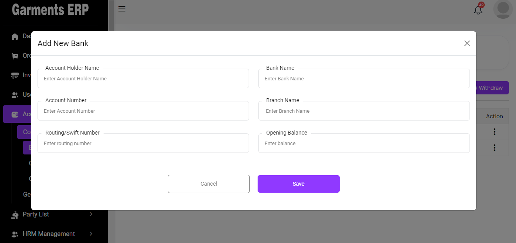Expand the Party List chevron arrow
The image size is (516, 243).
pyautogui.click(x=91, y=214)
